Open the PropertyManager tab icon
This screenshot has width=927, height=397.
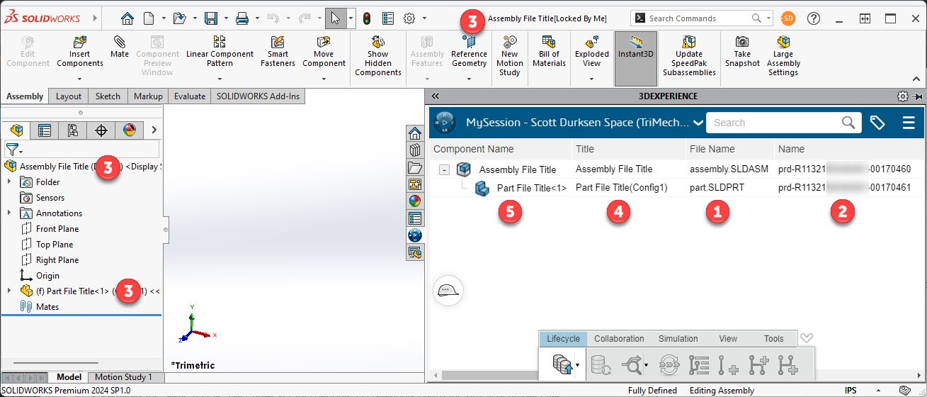pyautogui.click(x=45, y=130)
